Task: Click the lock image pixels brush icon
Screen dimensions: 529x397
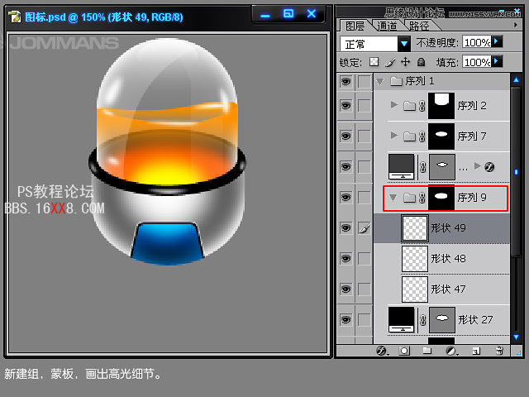Action: [389, 62]
